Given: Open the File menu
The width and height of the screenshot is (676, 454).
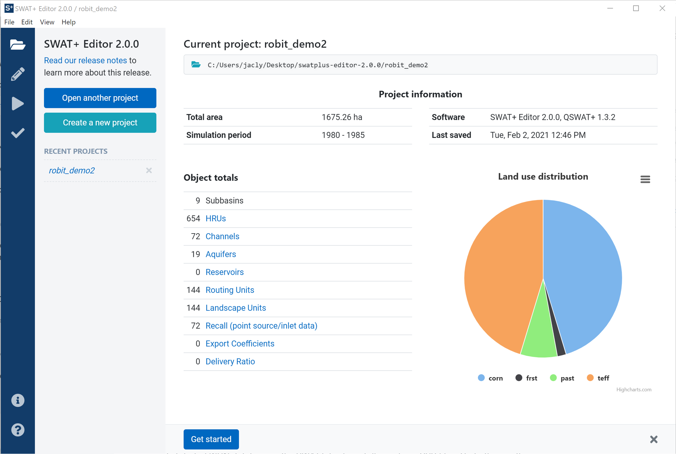Looking at the screenshot, I should click(x=9, y=22).
